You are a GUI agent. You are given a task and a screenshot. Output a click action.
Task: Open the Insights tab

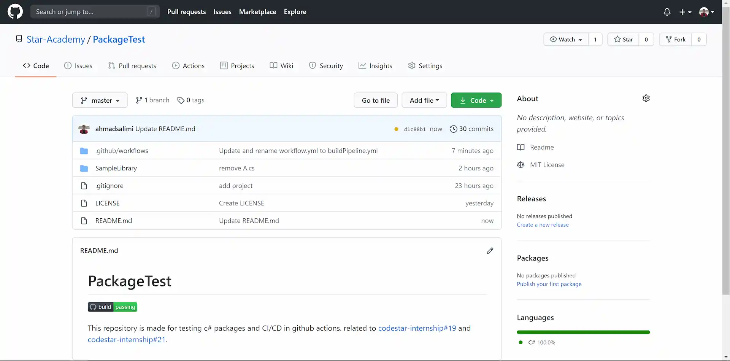pos(375,65)
